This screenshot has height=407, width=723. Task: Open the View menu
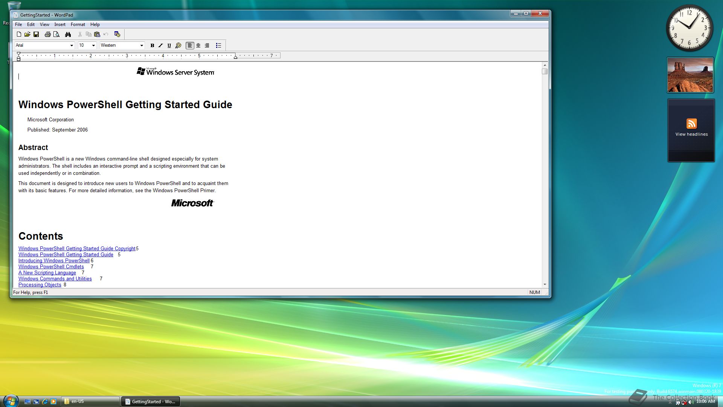44,24
